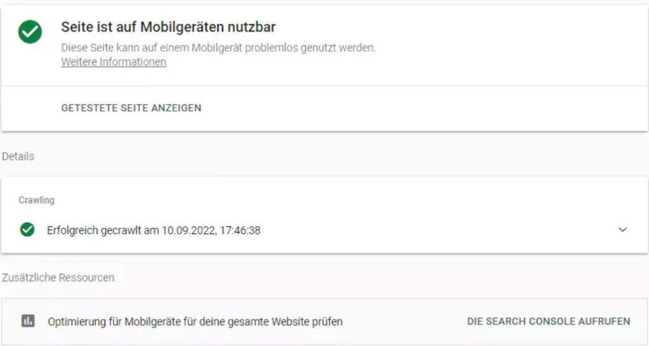
Task: Click the bar chart icon in resources row
Action: [28, 321]
